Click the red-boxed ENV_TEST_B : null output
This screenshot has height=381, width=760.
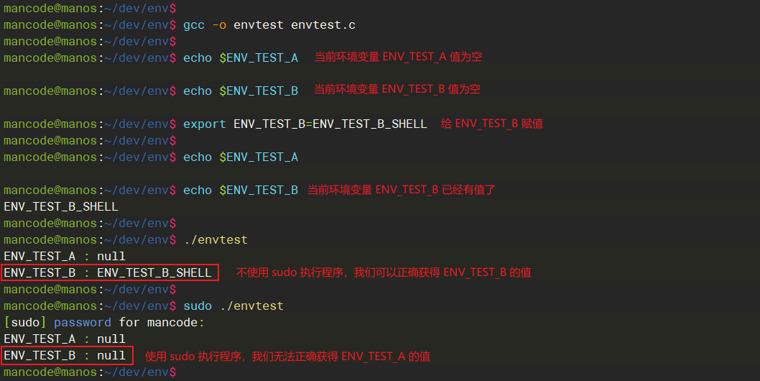coord(65,355)
